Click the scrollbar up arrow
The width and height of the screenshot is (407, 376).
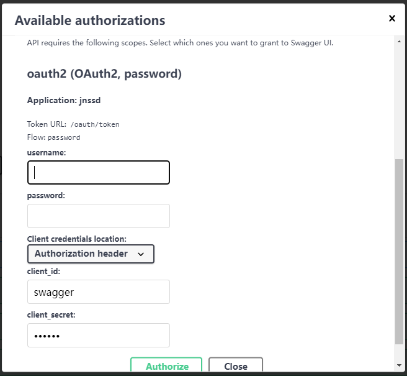pyautogui.click(x=399, y=41)
